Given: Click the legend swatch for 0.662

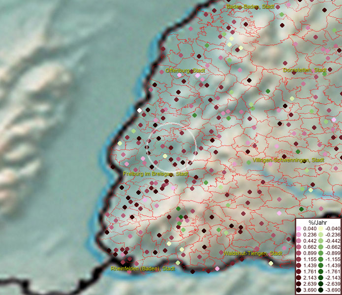Looking at the screenshot, I should pyautogui.click(x=299, y=247).
